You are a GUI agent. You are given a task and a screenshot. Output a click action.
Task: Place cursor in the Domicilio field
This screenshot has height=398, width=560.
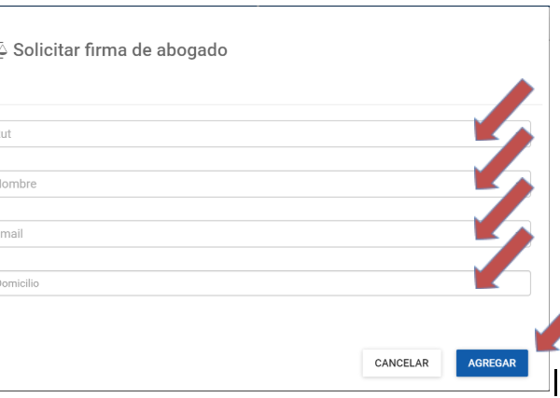point(233,283)
